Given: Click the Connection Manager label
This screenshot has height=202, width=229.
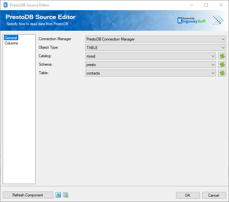Looking at the screenshot, I should tap(55, 39).
